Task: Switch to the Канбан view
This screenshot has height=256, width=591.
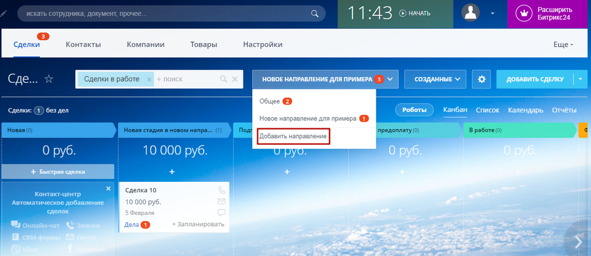Action: click(455, 110)
